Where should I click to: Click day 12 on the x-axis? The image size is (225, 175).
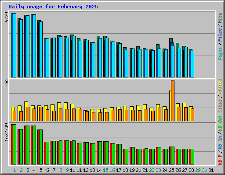[x=86, y=170]
